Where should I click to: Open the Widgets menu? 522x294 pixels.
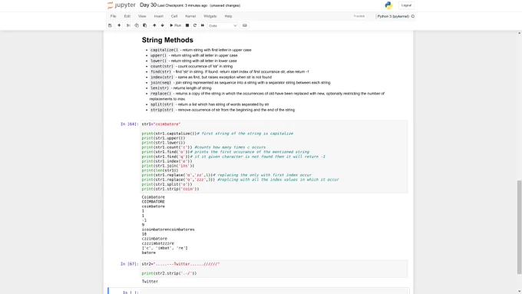coord(210,16)
